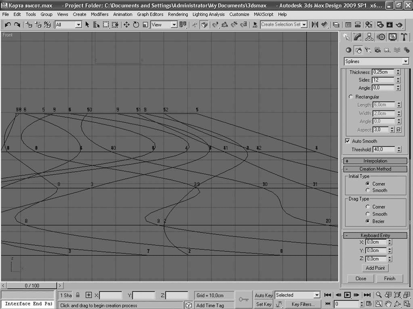Image resolution: width=413 pixels, height=309 pixels.
Task: Open the Modifiers menu
Action: click(x=100, y=14)
